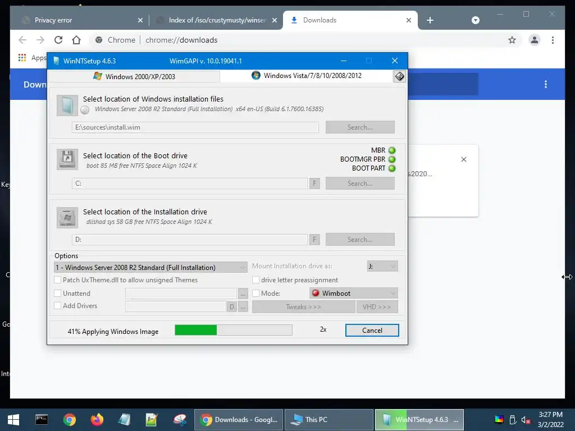575x431 pixels.
Task: Go to the Chrome home page
Action: click(76, 40)
